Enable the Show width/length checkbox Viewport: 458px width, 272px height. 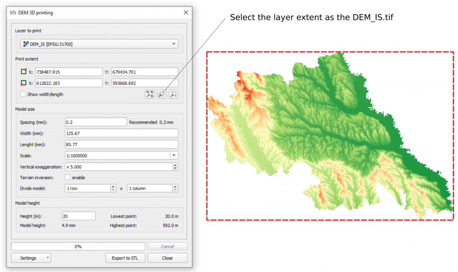[x=23, y=94]
